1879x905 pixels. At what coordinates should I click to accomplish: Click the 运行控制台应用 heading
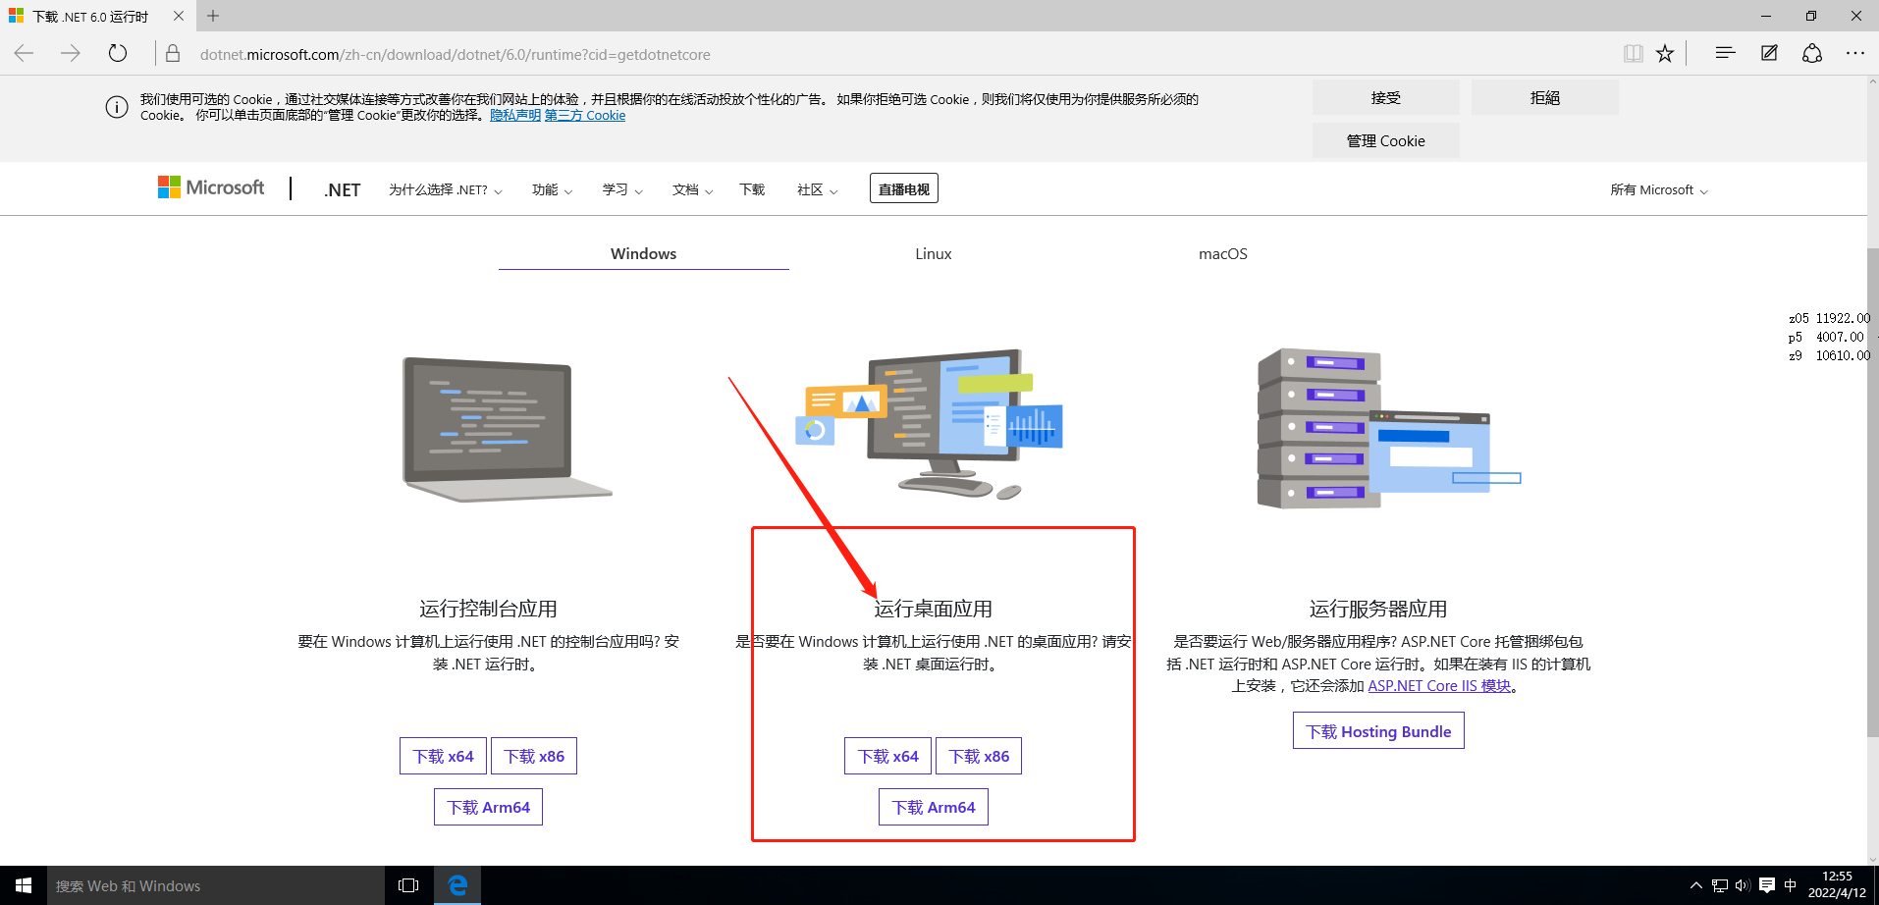(x=488, y=609)
